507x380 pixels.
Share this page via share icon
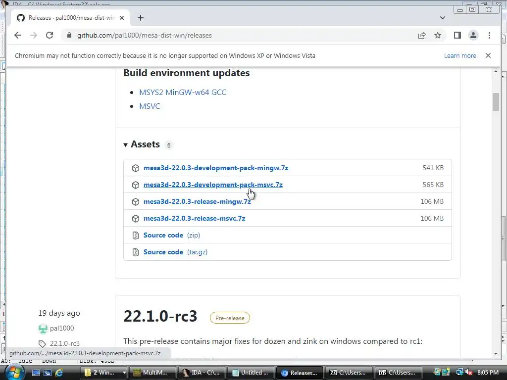point(422,35)
